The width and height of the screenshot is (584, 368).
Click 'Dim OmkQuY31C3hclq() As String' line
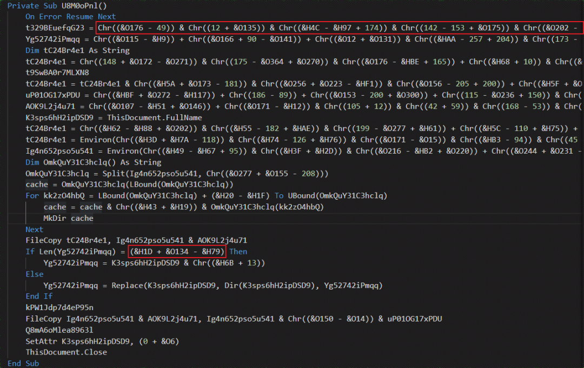tap(93, 162)
